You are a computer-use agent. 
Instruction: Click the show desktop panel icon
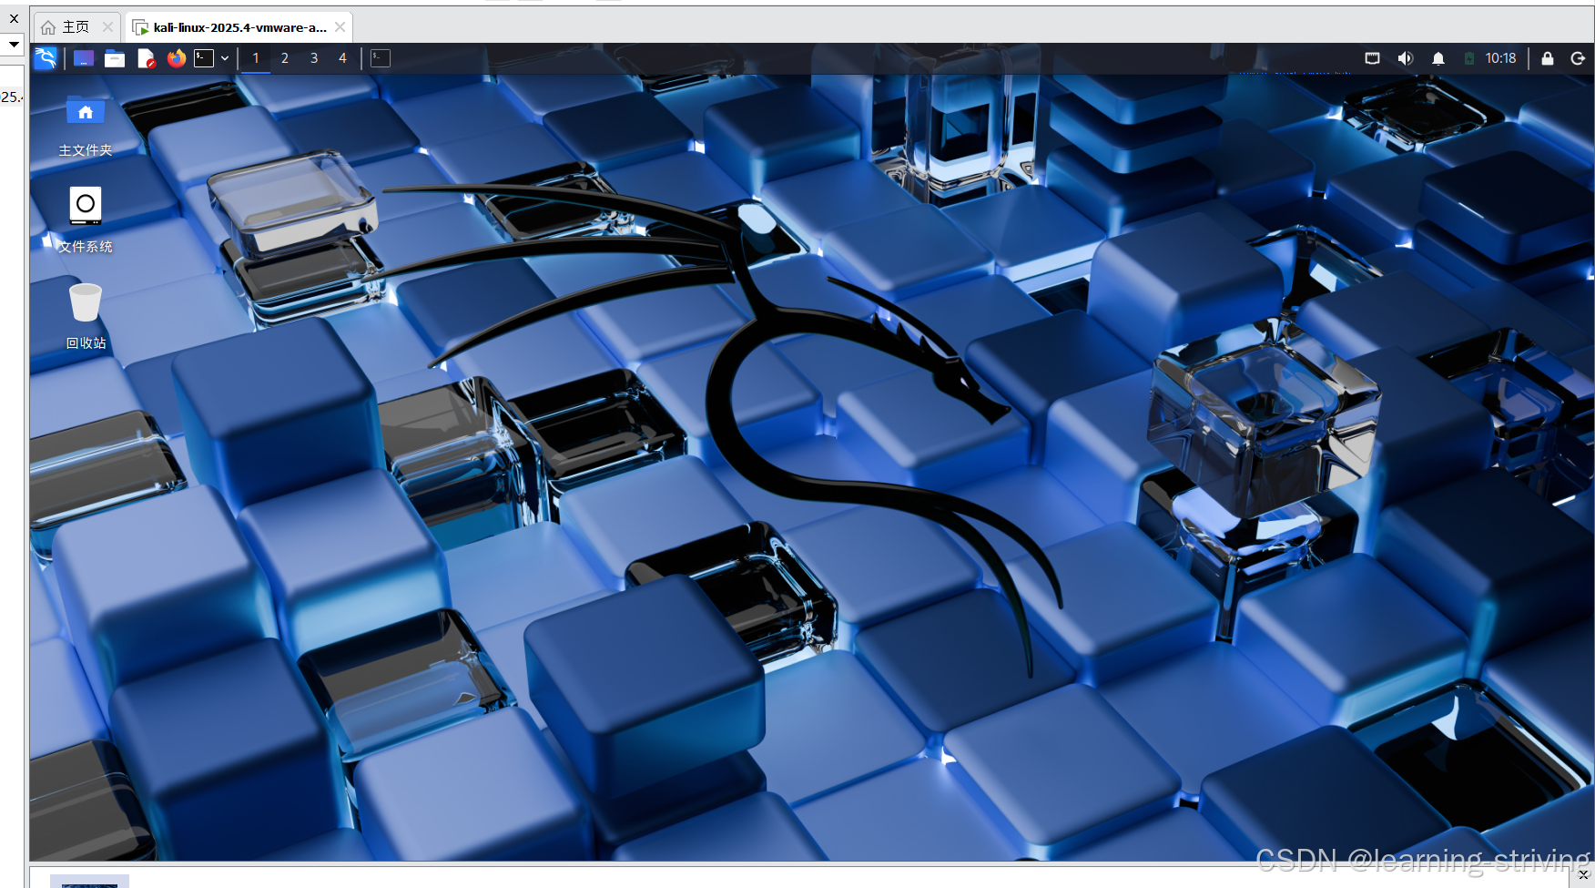point(84,58)
